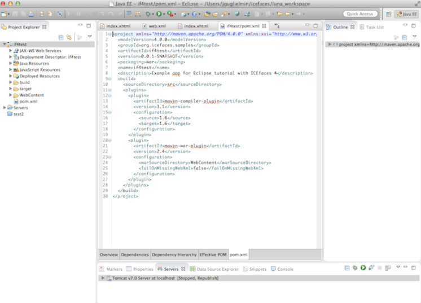Expand the Java Resources folder
421x303 pixels.
tap(11, 63)
